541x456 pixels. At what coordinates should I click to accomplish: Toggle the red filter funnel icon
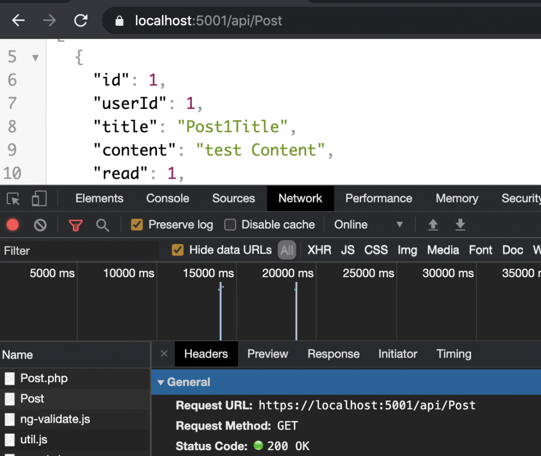click(76, 225)
